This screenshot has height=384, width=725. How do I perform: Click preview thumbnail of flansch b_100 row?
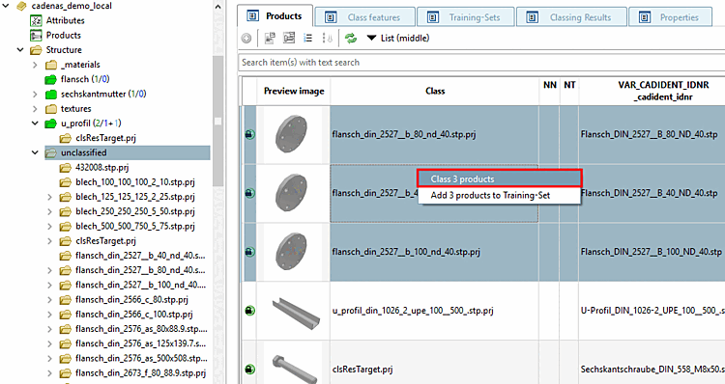coord(291,252)
